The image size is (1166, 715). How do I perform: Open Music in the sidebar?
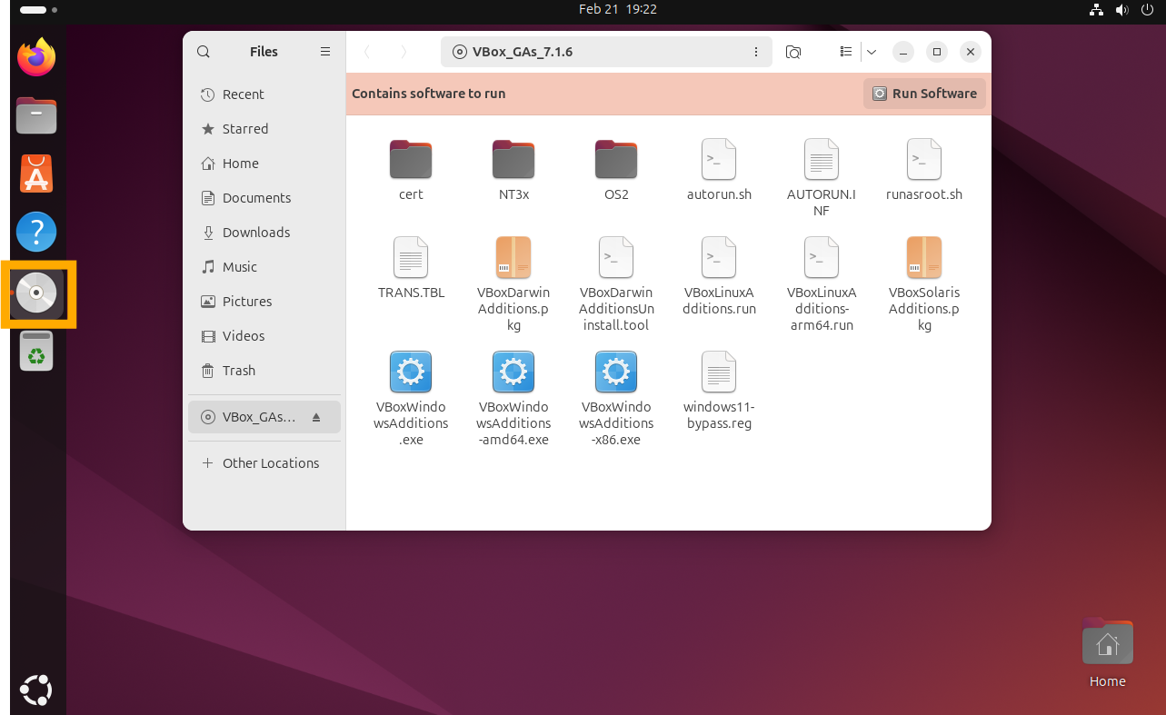[x=264, y=267]
